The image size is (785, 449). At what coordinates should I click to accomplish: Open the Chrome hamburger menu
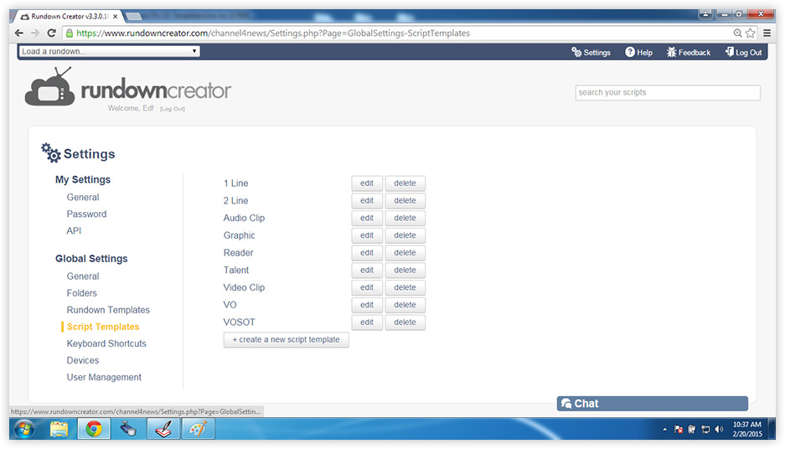[x=767, y=33]
